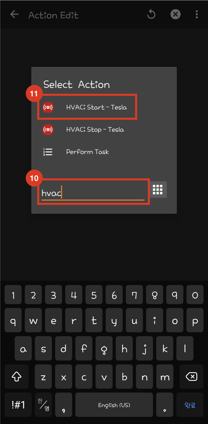Image resolution: width=208 pixels, height=424 pixels.
Task: Tap the English (US) space bar
Action: (x=114, y=405)
